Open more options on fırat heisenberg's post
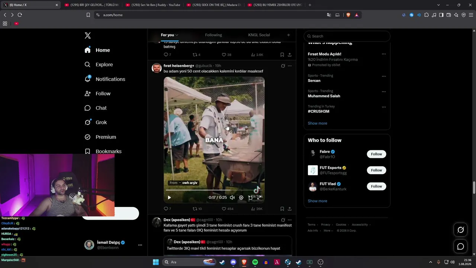Image resolution: width=476 pixels, height=268 pixels. click(290, 66)
